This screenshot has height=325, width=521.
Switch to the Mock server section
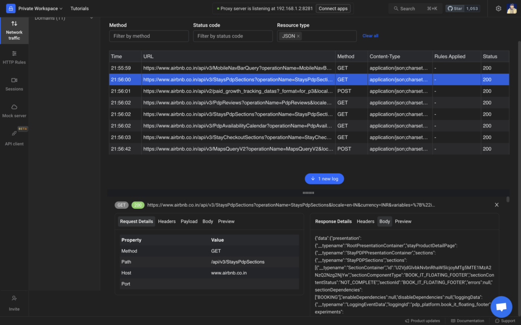click(x=14, y=112)
